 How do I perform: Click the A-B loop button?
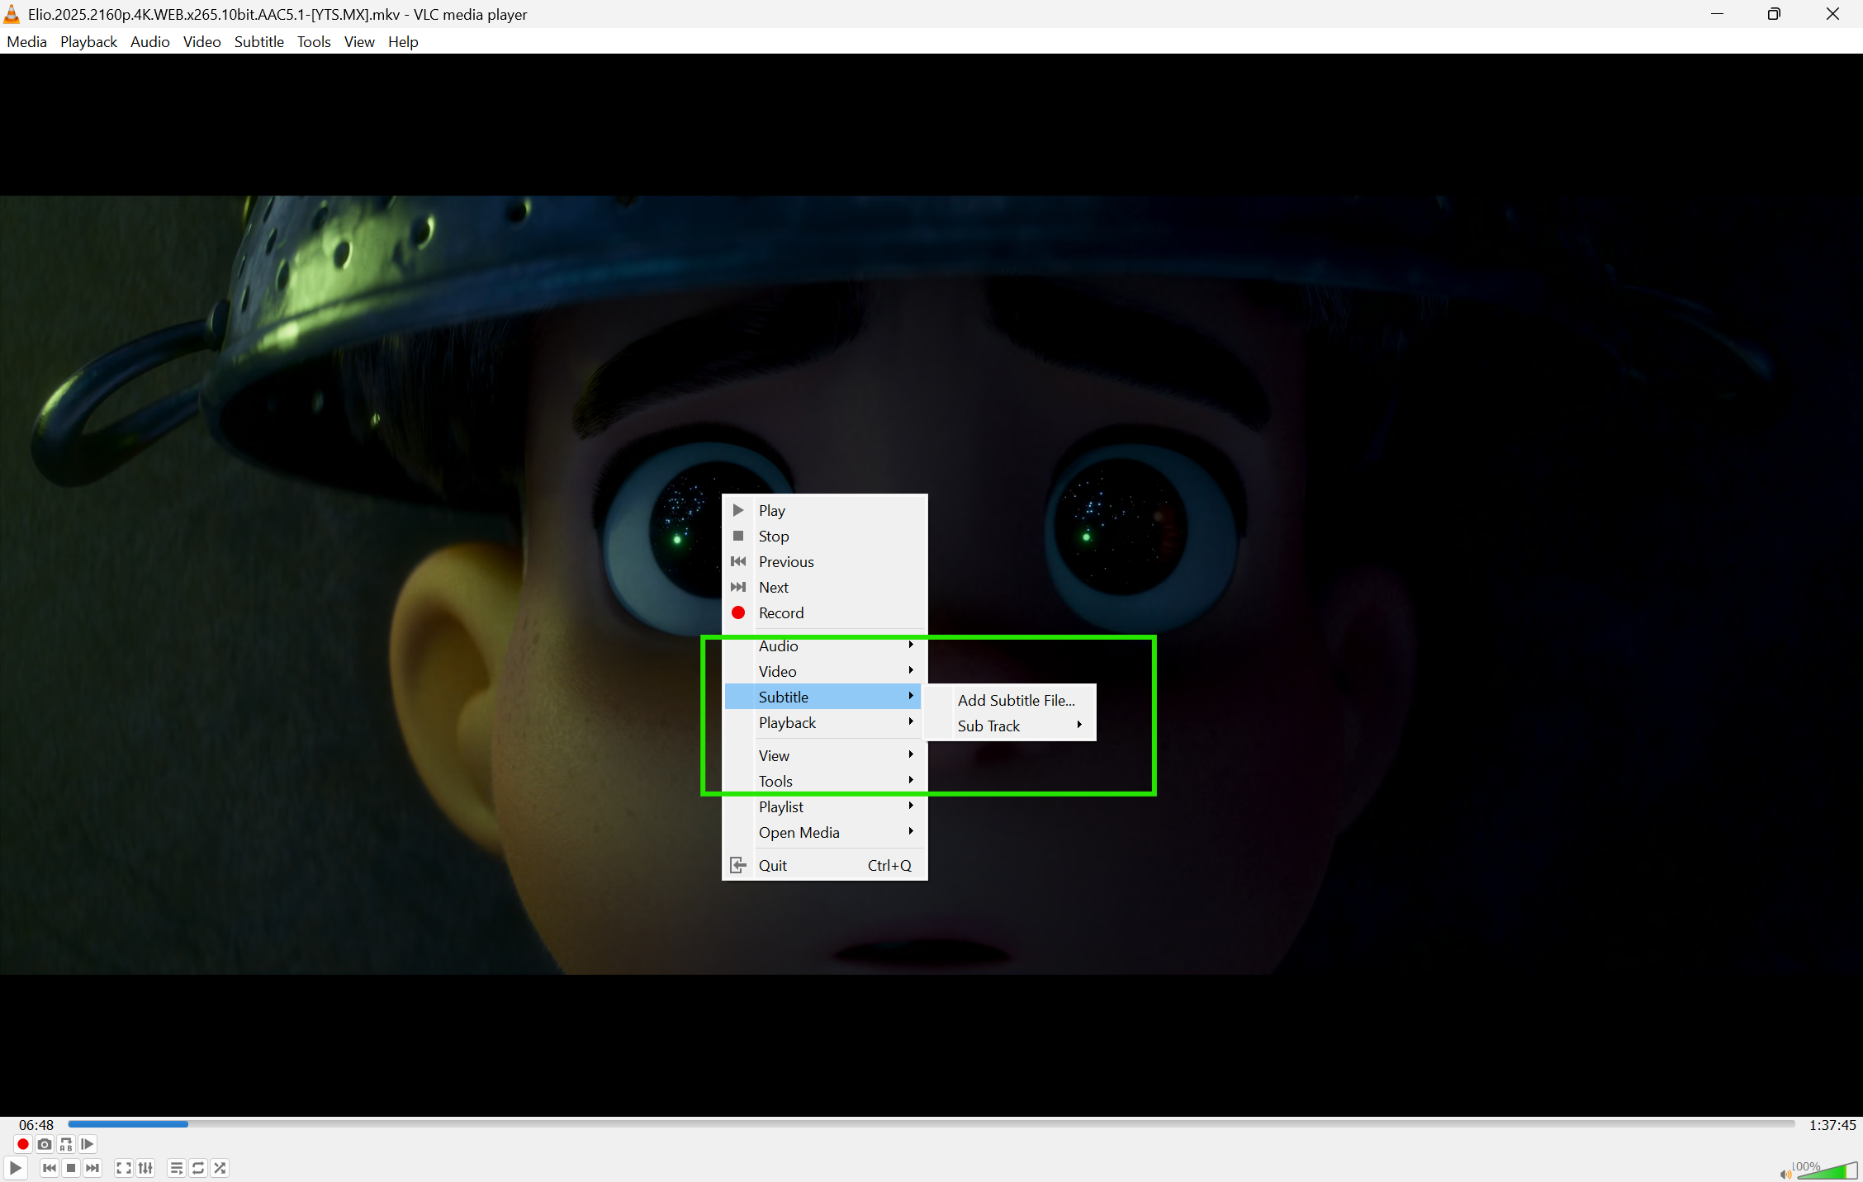[x=66, y=1144]
